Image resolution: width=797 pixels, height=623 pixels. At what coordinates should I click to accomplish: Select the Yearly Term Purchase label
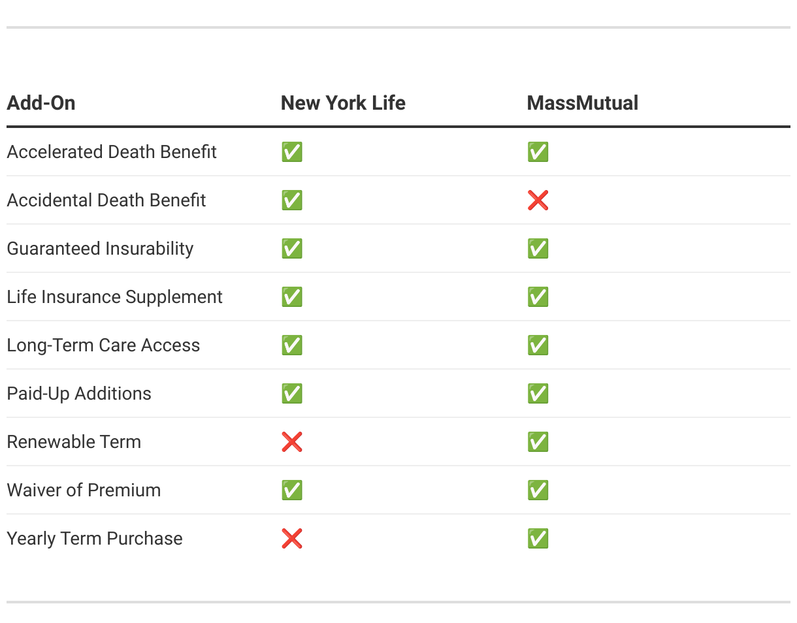tap(95, 539)
